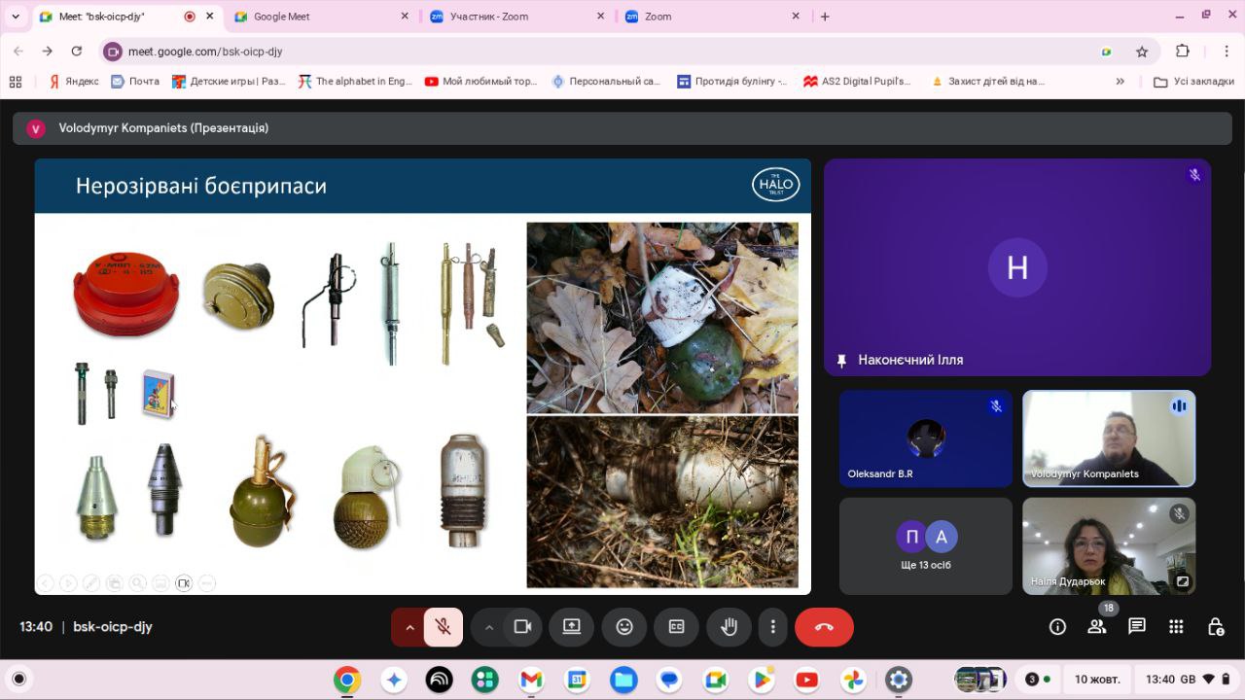
Task: Open the in-call chat panel
Action: point(1137,627)
